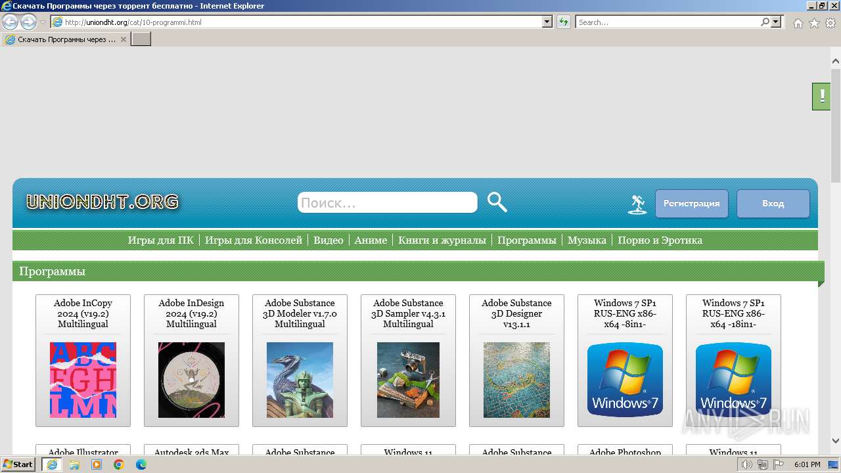Click the IE Search… box

[x=668, y=22]
